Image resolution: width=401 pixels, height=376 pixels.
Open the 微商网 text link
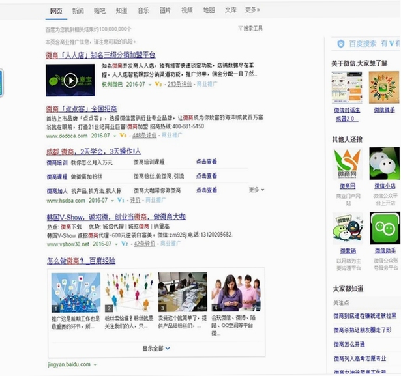coord(348,186)
